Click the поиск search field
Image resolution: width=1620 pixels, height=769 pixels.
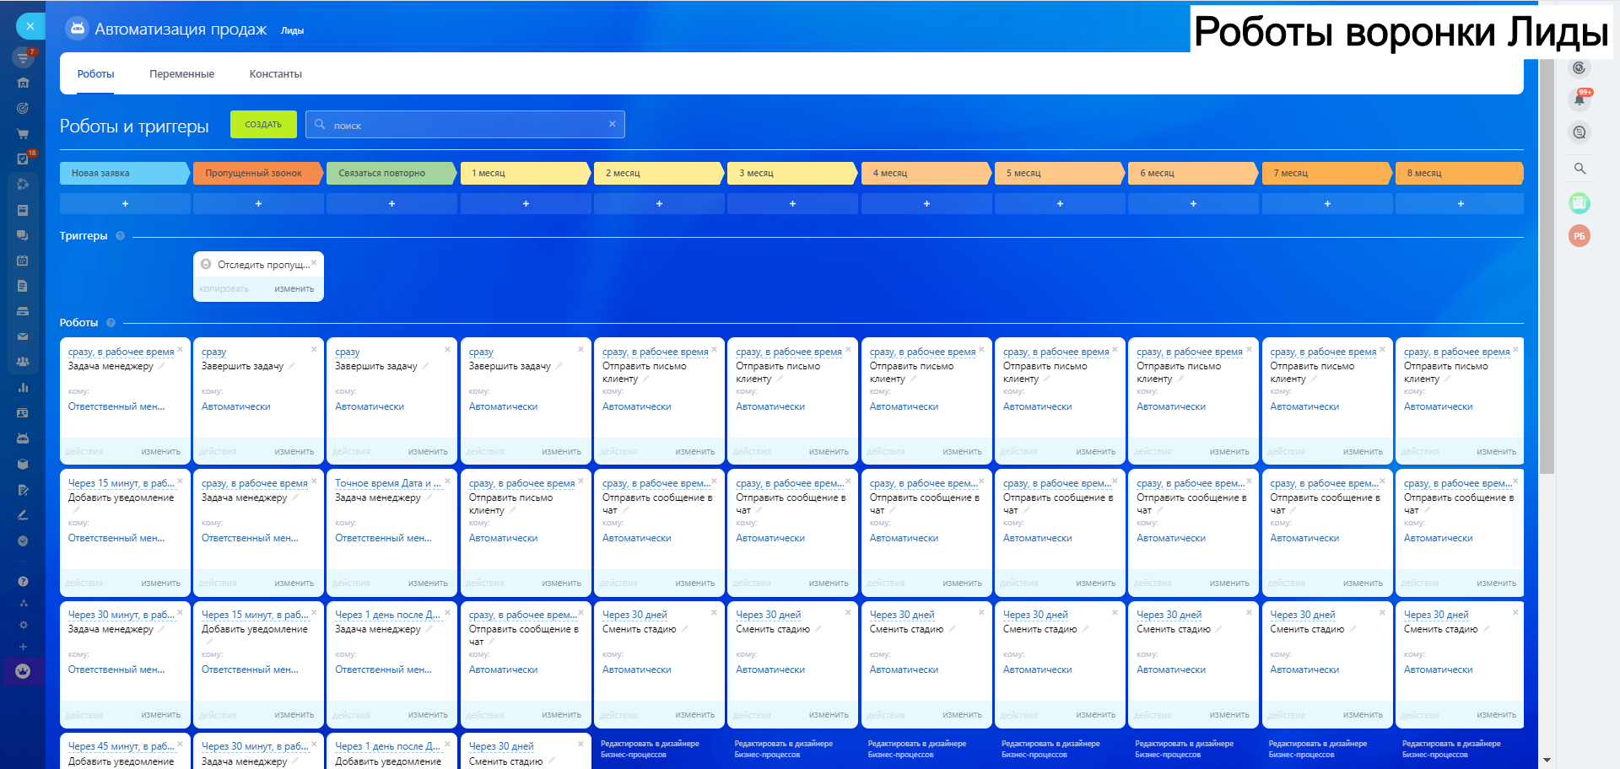pyautogui.click(x=464, y=125)
